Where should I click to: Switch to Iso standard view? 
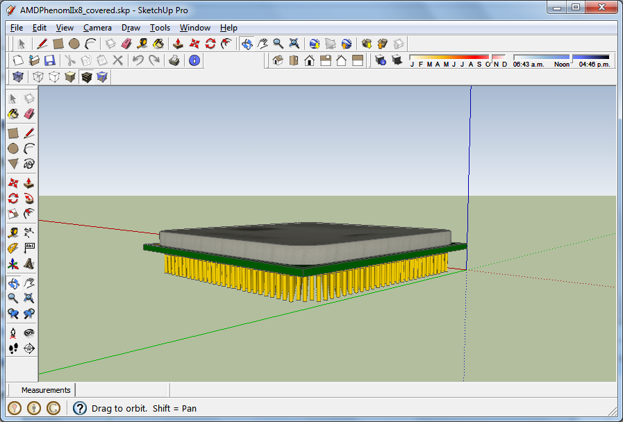(278, 60)
